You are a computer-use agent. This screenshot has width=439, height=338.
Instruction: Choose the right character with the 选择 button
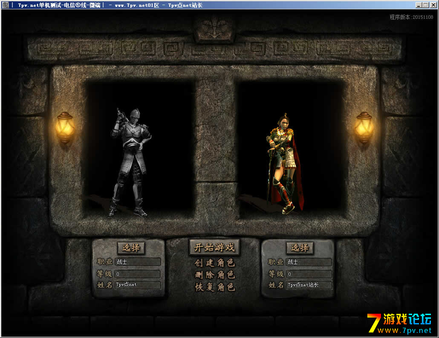tap(300, 248)
